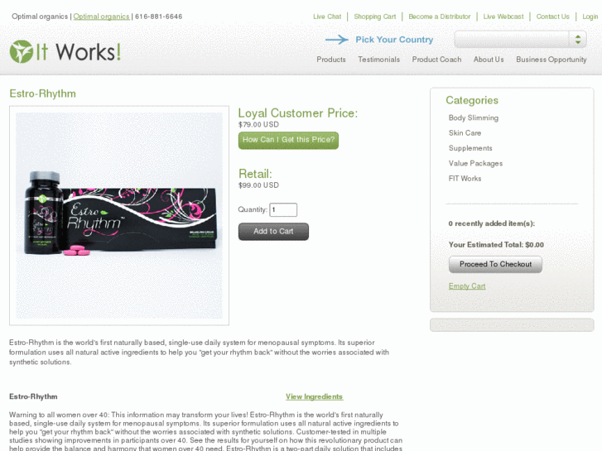The image size is (602, 451).
Task: Open the View Ingredients link
Action: click(314, 396)
